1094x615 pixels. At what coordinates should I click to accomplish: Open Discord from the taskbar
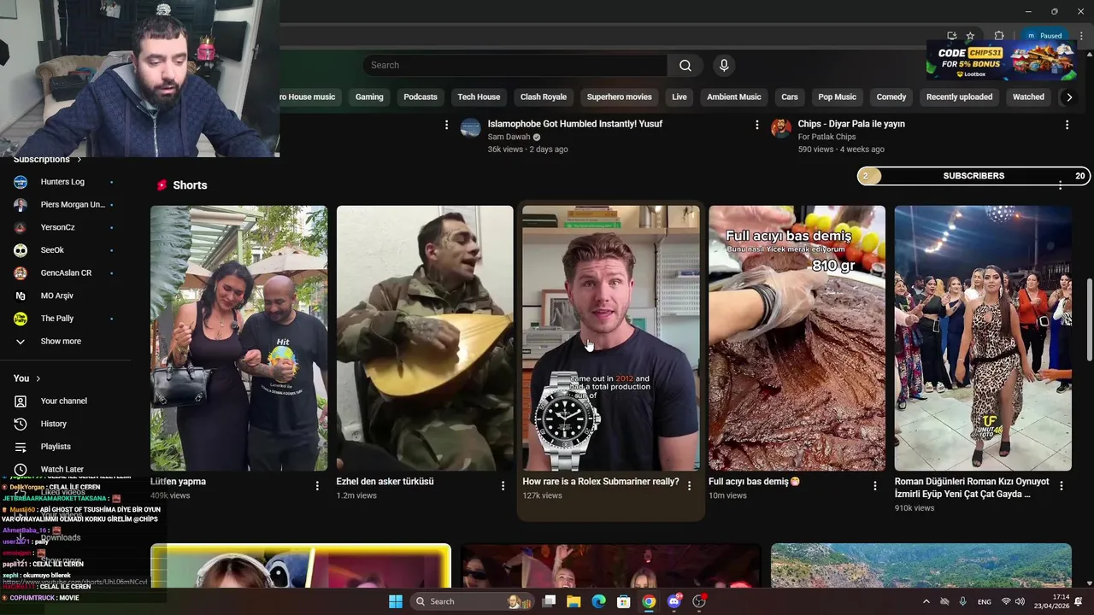point(674,601)
